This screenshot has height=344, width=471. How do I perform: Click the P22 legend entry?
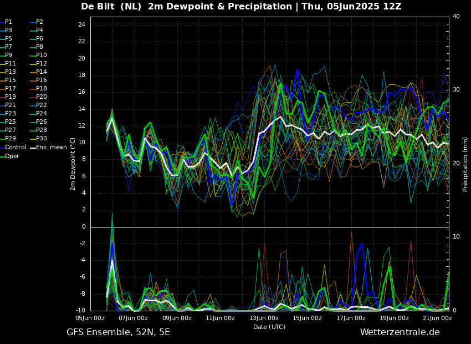tap(38, 105)
